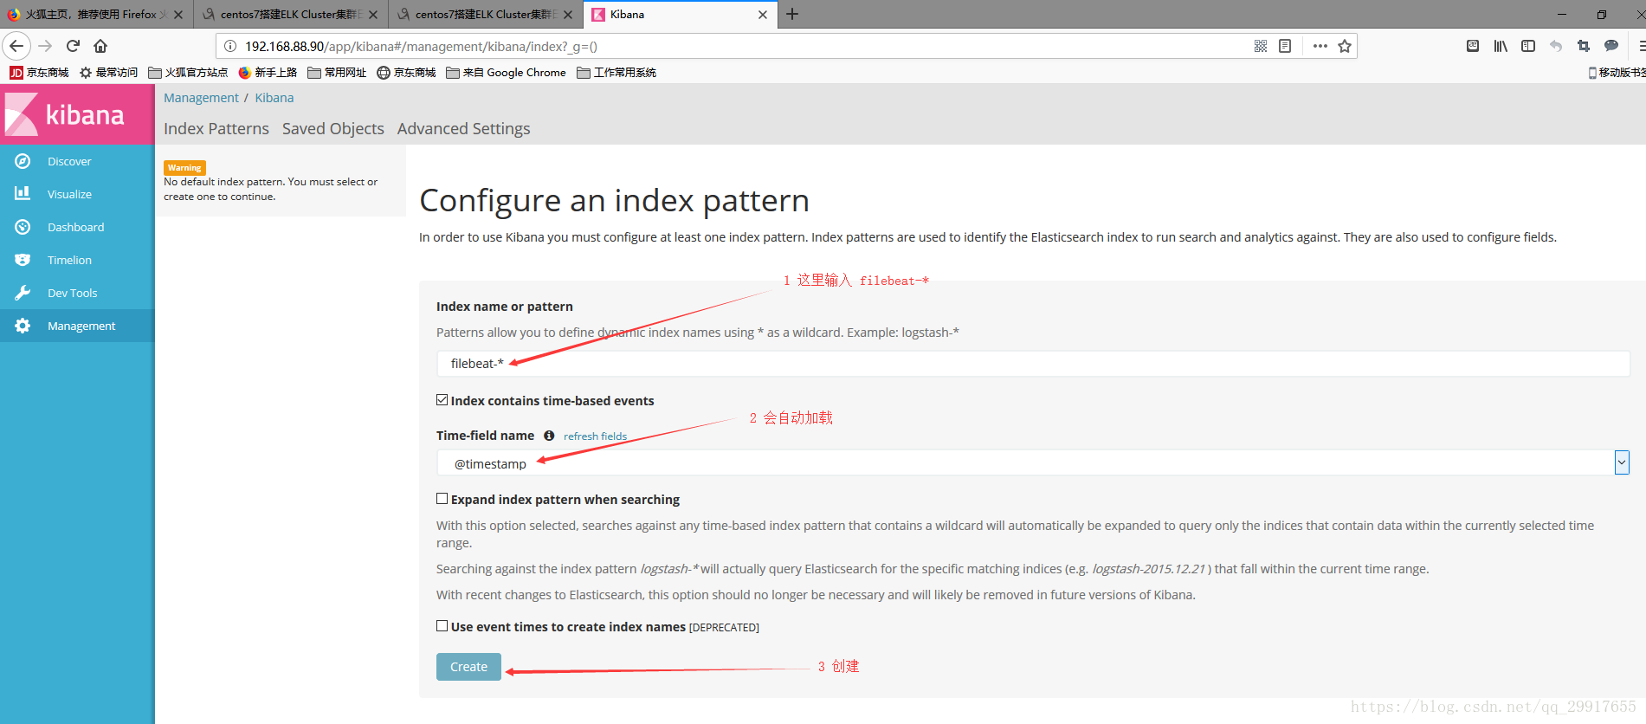The width and height of the screenshot is (1646, 724).
Task: Switch to the Saved Objects tab
Action: (333, 129)
